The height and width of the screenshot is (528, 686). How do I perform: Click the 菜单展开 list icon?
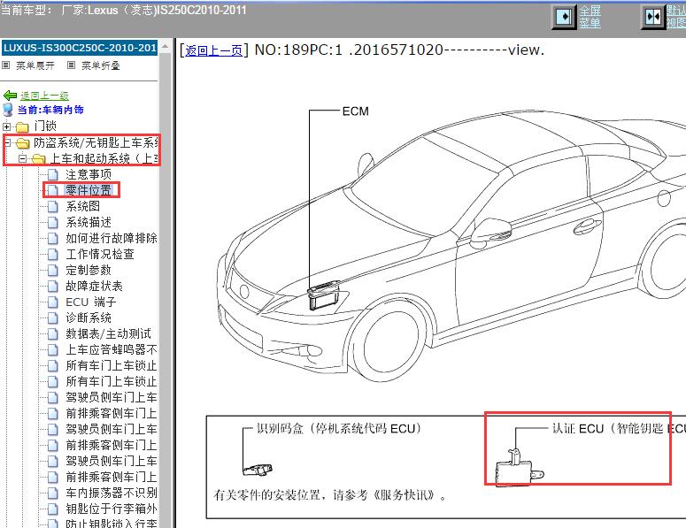pyautogui.click(x=6, y=65)
